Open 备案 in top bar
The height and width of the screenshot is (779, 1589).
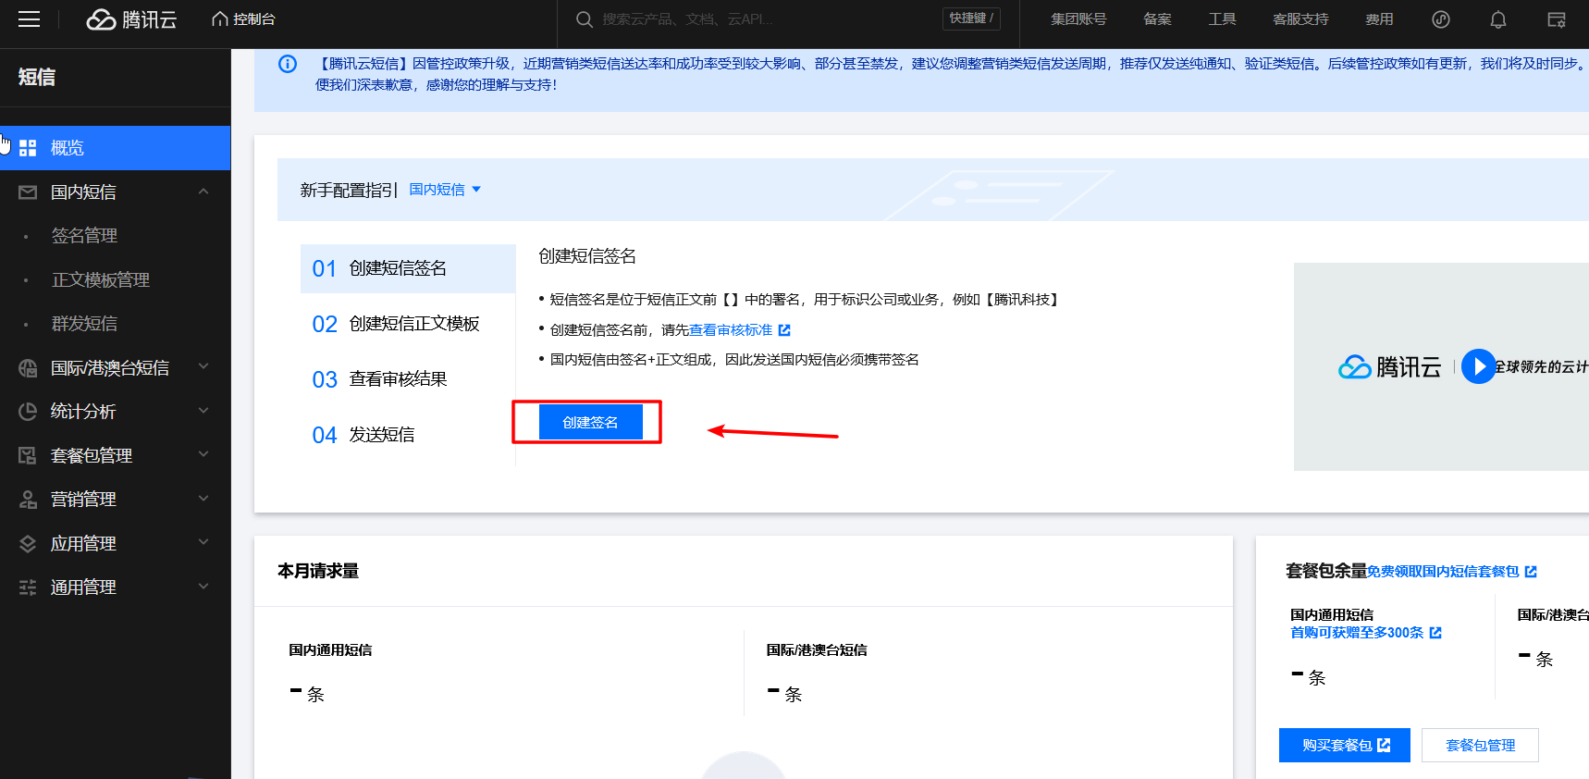(1157, 19)
